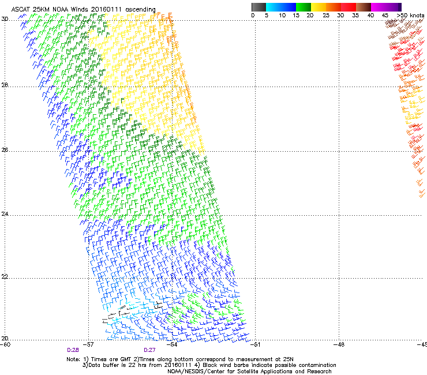Click the note "1) Times are GMT"
The width and height of the screenshot is (427, 375).
coord(107,359)
